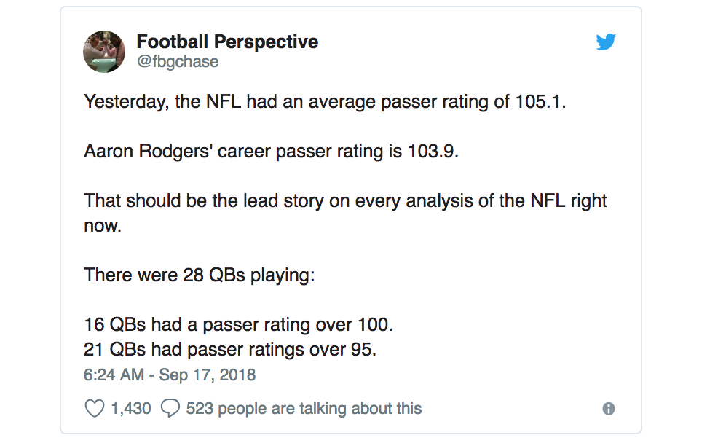The image size is (718, 446).
Task: Click the "16 QBs had a passer rating over 100." line
Action: pos(238,324)
